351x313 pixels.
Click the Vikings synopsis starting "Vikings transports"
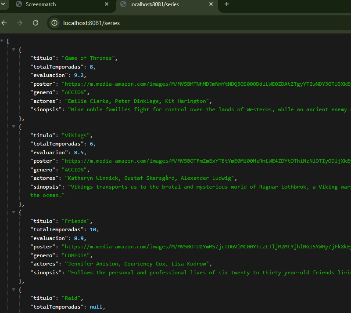click(x=209, y=187)
